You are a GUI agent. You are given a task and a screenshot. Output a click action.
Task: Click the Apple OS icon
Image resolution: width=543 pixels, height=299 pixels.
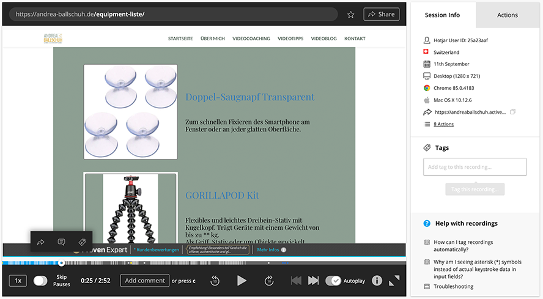(427, 100)
